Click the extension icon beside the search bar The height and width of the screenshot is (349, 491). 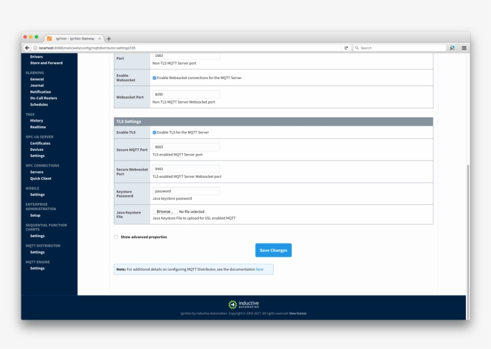[x=453, y=47]
